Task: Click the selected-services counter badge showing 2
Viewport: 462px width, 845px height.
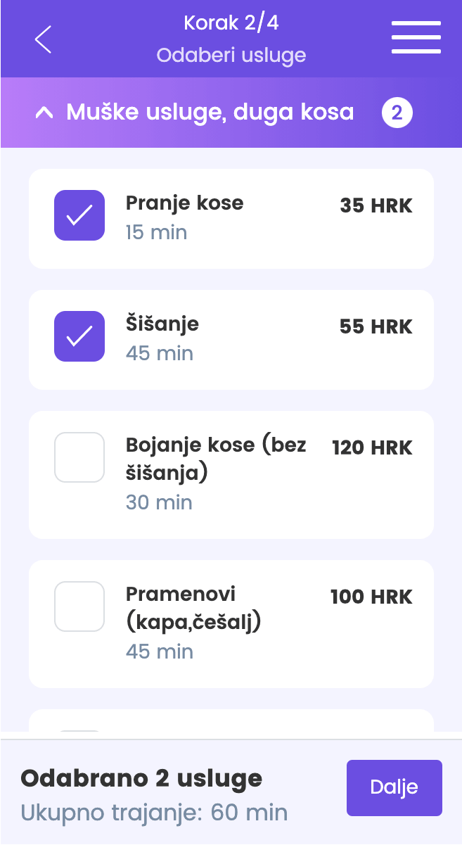Action: click(x=397, y=112)
